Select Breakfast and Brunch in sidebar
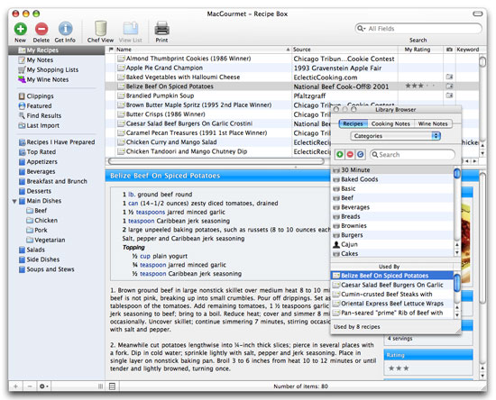The width and height of the screenshot is (496, 400). (57, 181)
